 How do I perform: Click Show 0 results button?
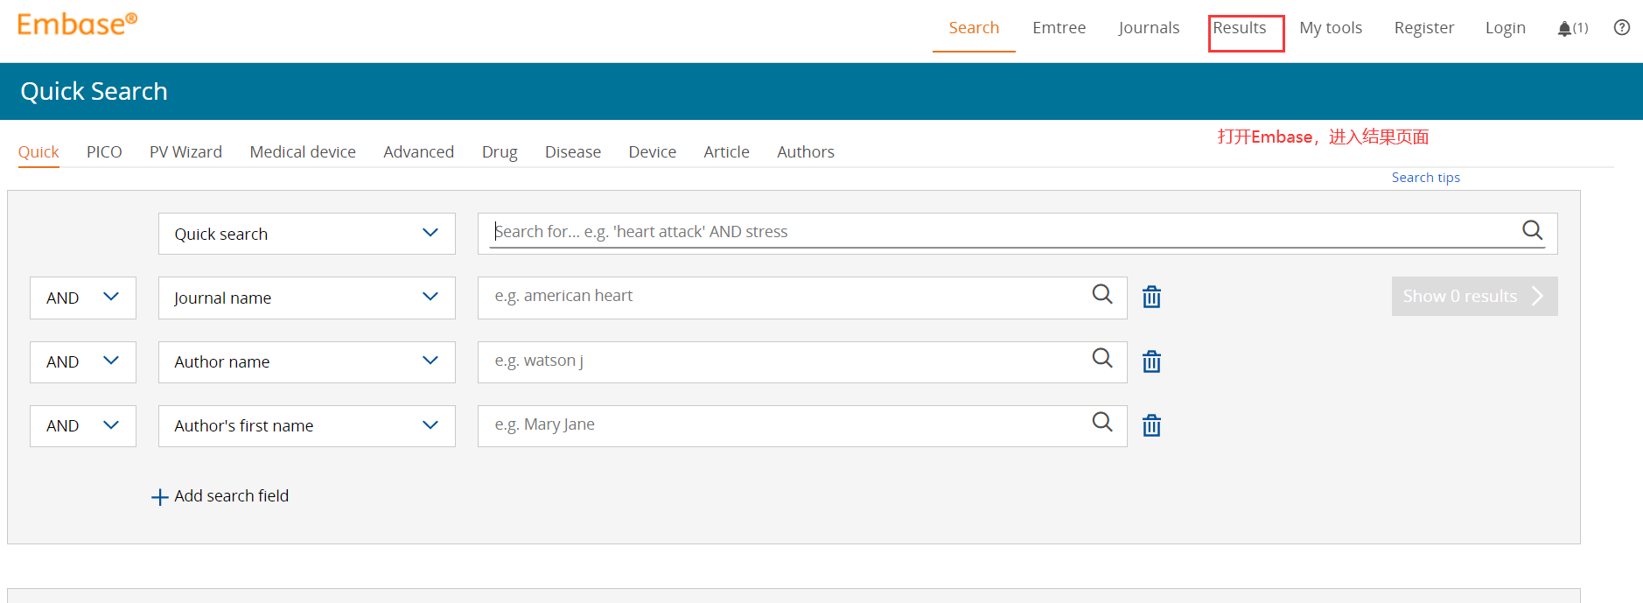pos(1474,296)
